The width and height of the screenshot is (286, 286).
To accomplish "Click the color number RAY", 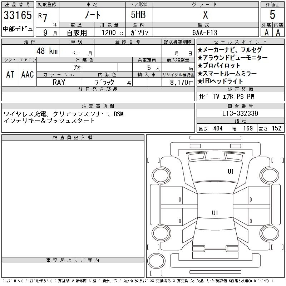I will click(x=59, y=82).
